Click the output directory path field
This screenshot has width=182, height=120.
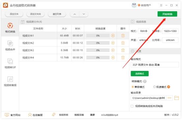click(x=148, y=98)
